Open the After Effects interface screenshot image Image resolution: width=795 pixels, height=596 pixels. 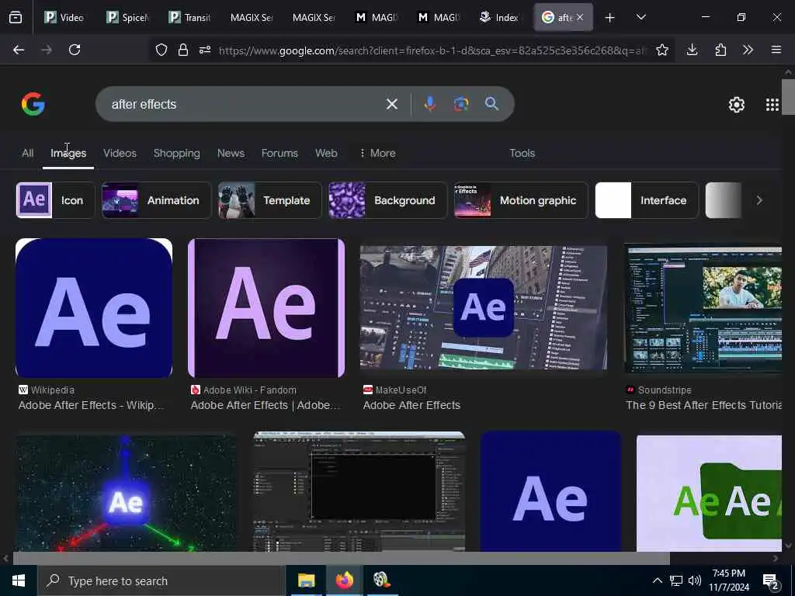coord(359,491)
